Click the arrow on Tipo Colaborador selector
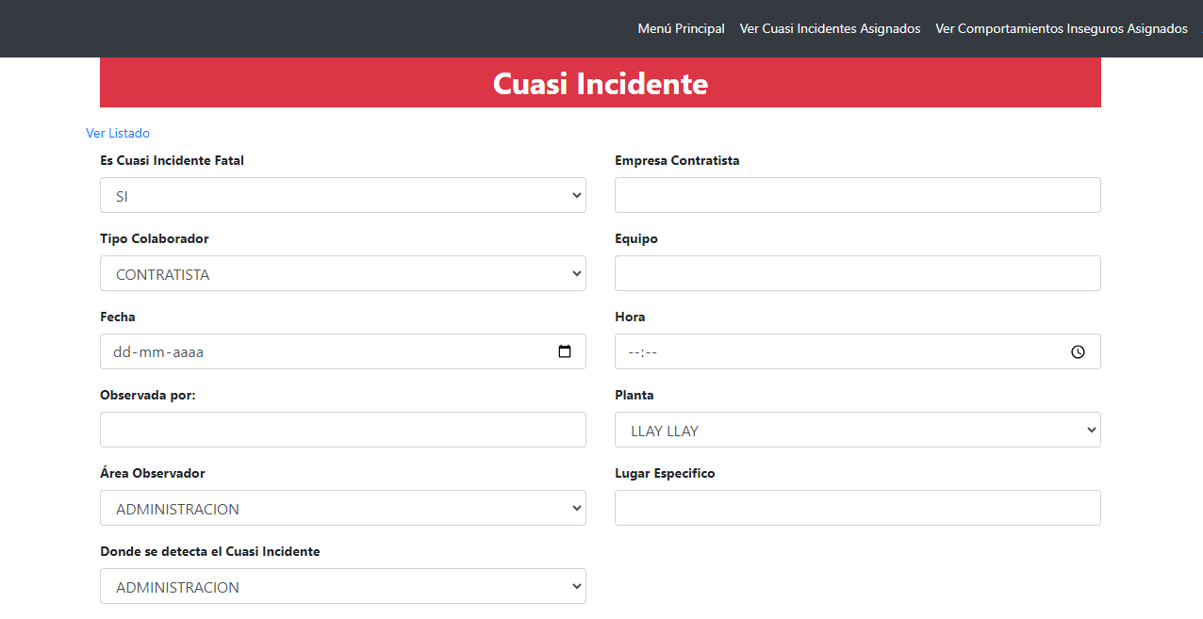 [x=575, y=273]
